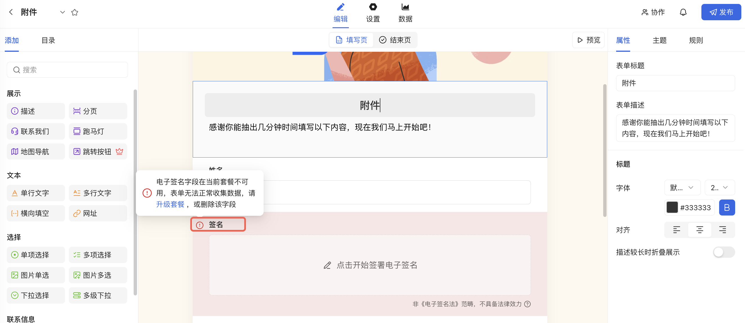
Task: Click the 协作 collaborate button
Action: (x=653, y=12)
